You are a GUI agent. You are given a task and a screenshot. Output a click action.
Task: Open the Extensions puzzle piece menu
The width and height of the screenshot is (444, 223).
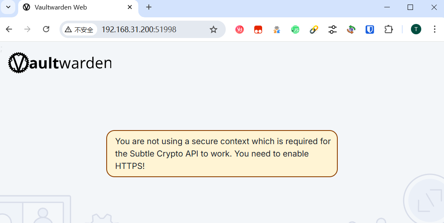tap(389, 29)
